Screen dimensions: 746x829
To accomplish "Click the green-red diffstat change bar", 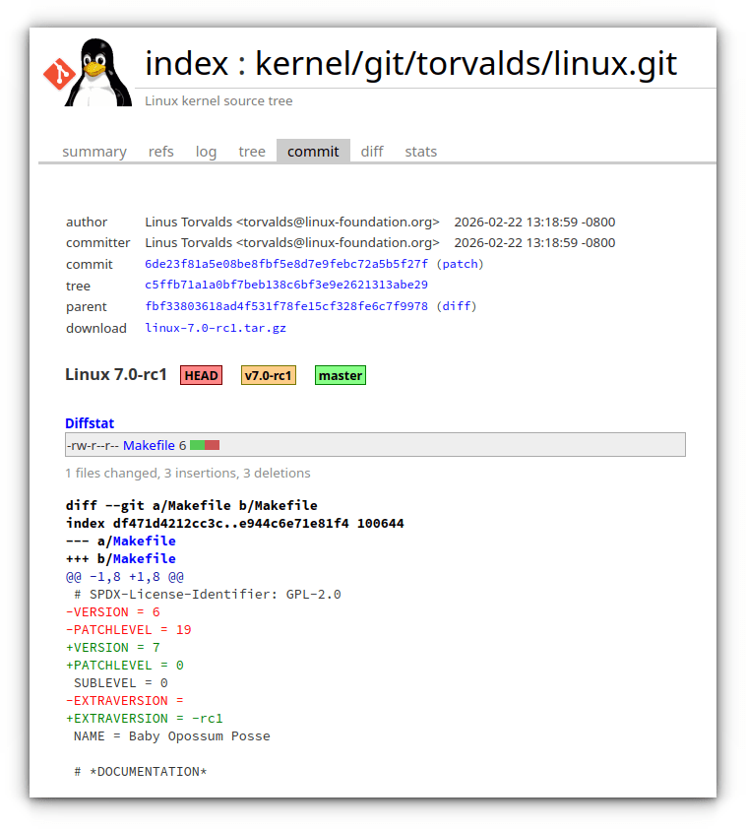I will point(205,445).
